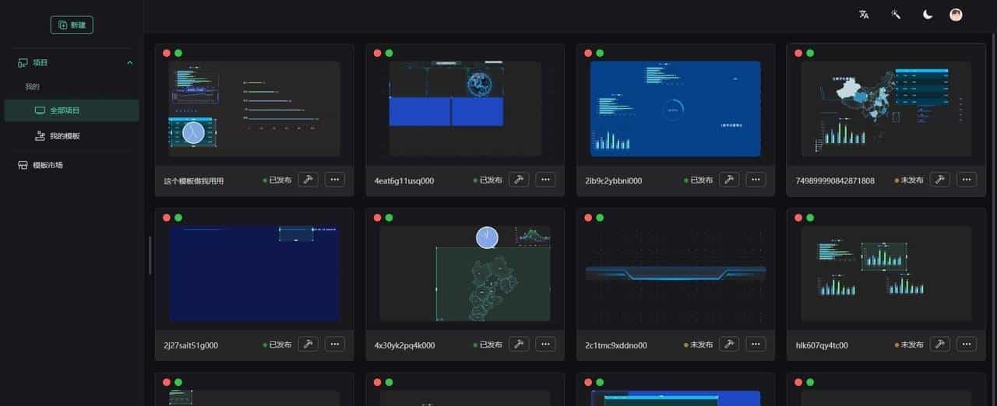Image resolution: width=997 pixels, height=406 pixels.
Task: Edit project 4eat6g11usq000 with hammer icon
Action: click(x=519, y=180)
